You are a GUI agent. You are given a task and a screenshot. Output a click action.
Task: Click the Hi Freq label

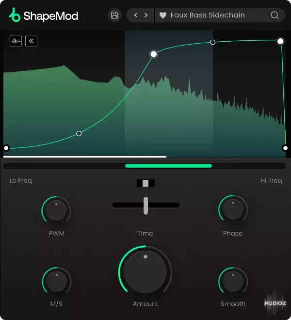[271, 181]
